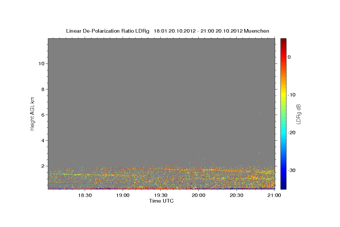The image size is (340, 227).
Task: Click the "LDRg dB" colorbar label
Action: click(x=298, y=114)
